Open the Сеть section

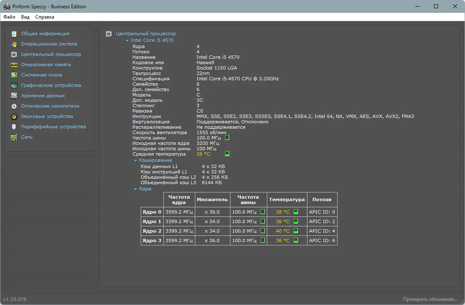point(27,137)
